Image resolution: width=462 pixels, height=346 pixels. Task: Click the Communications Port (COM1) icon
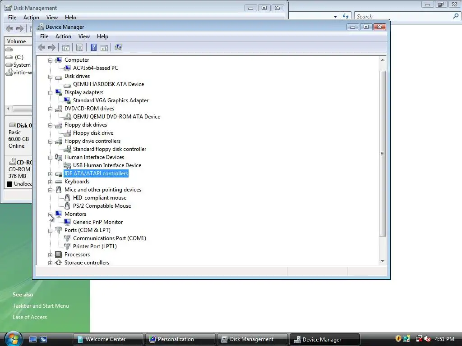click(x=67, y=238)
